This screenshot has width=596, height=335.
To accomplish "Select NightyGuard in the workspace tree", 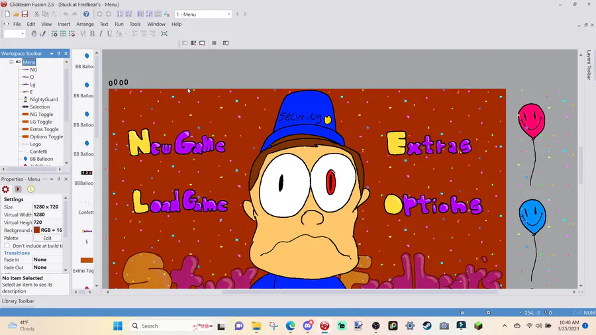I will (x=44, y=99).
